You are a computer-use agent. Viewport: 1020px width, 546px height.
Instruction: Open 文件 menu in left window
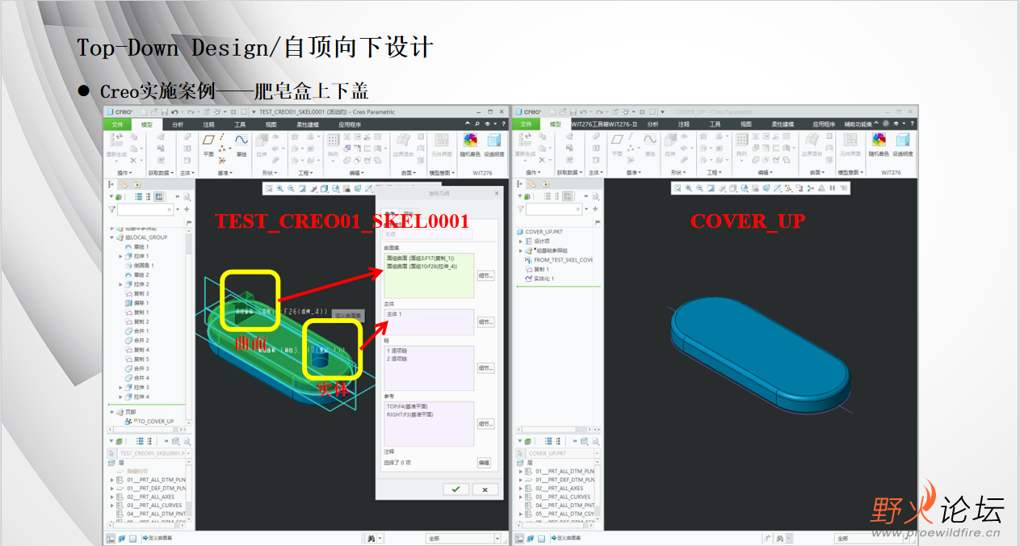click(117, 124)
